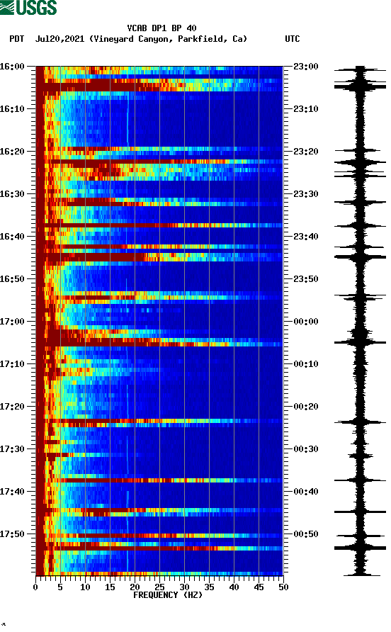391x632 pixels.
Task: Click the 23:20 UTC time label
Action: [x=306, y=152]
